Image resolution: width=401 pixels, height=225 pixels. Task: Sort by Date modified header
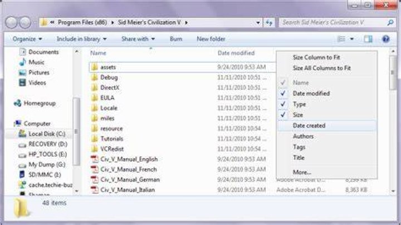[236, 53]
